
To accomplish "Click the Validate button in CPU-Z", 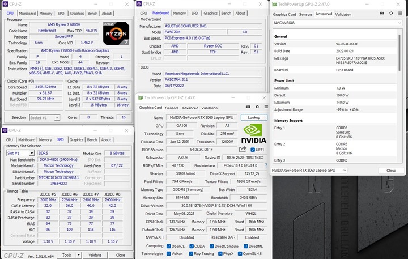I will (95, 255).
